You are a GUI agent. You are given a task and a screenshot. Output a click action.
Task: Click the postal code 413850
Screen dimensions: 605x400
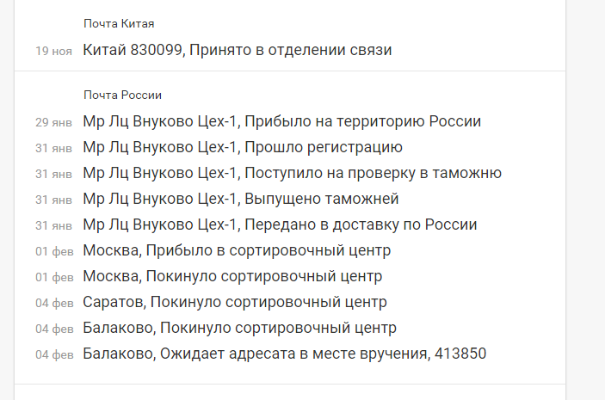460,354
